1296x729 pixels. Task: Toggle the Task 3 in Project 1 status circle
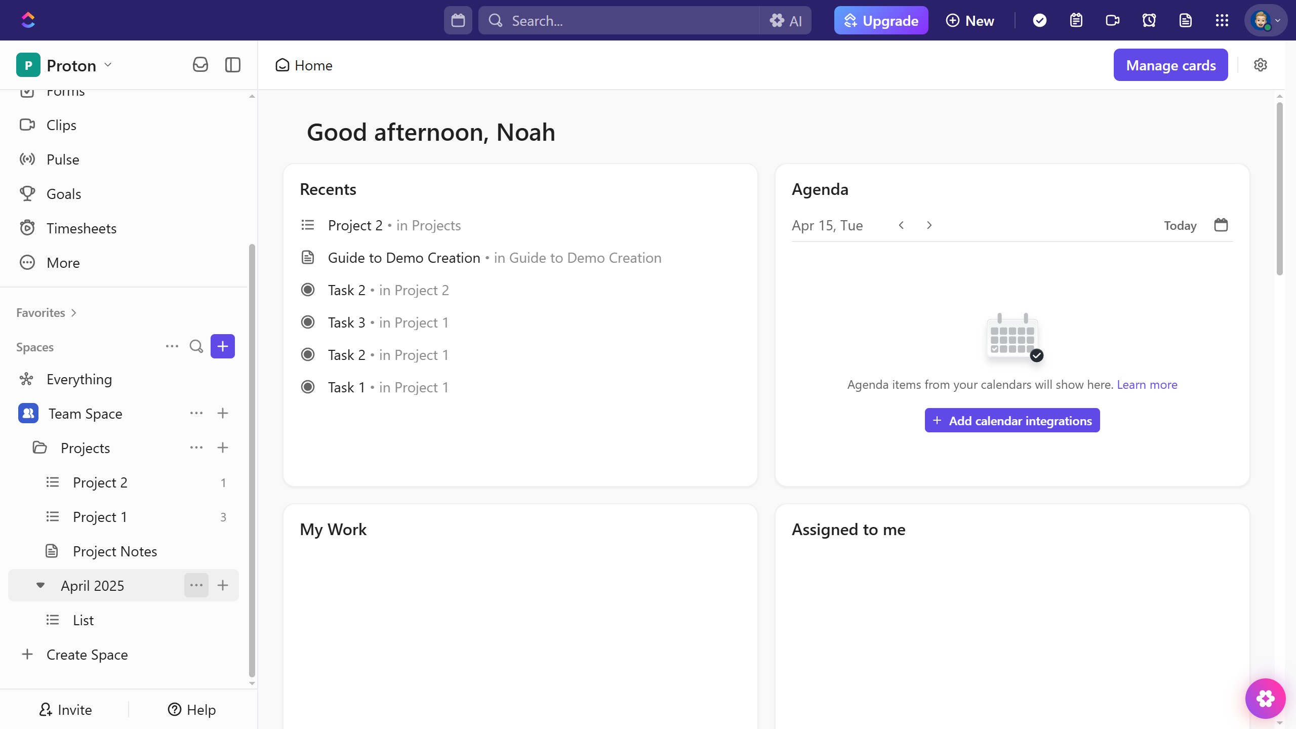pos(308,322)
